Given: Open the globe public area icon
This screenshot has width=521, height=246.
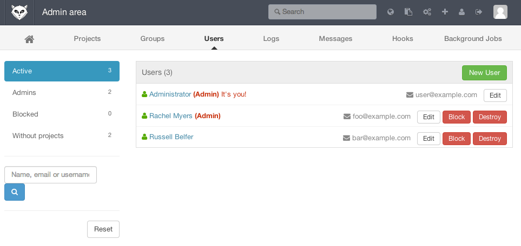Looking at the screenshot, I should point(391,12).
